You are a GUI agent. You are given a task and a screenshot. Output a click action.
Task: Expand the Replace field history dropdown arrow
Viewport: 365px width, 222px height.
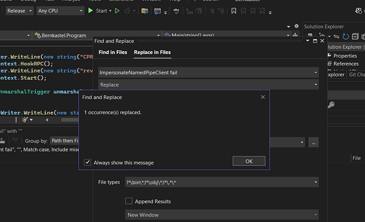coord(315,84)
